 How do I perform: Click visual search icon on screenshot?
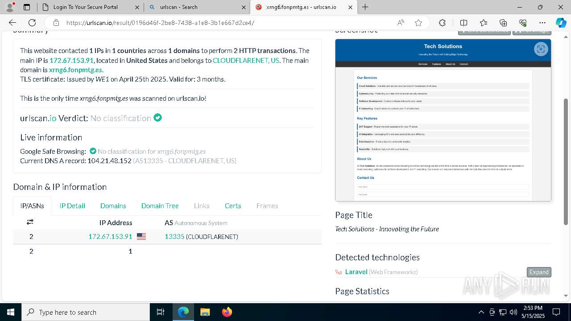click(541, 49)
